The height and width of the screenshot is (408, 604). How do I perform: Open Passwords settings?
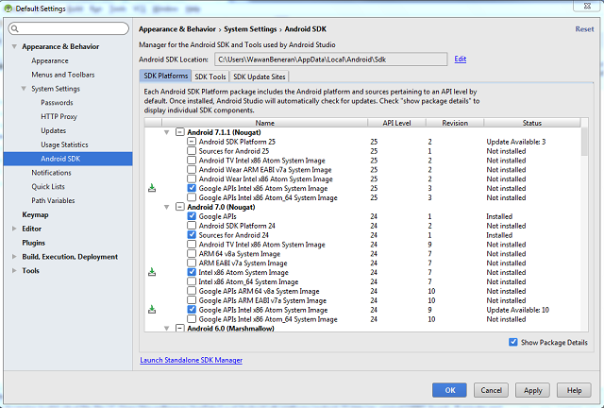point(57,103)
